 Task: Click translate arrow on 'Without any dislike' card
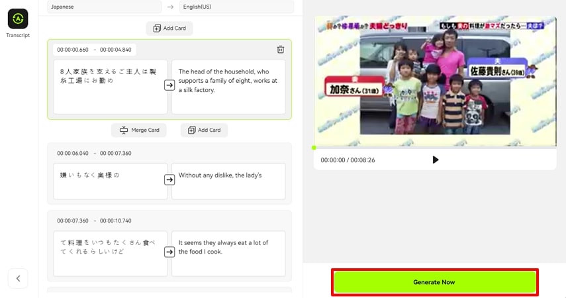tap(169, 179)
